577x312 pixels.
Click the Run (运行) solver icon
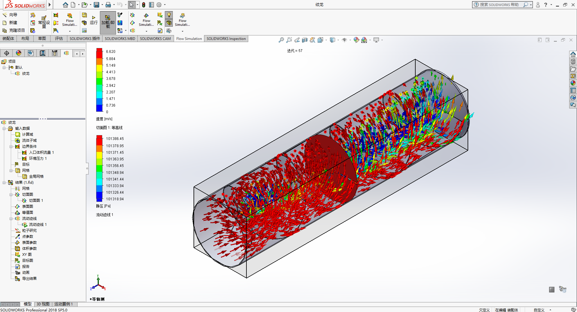(94, 20)
